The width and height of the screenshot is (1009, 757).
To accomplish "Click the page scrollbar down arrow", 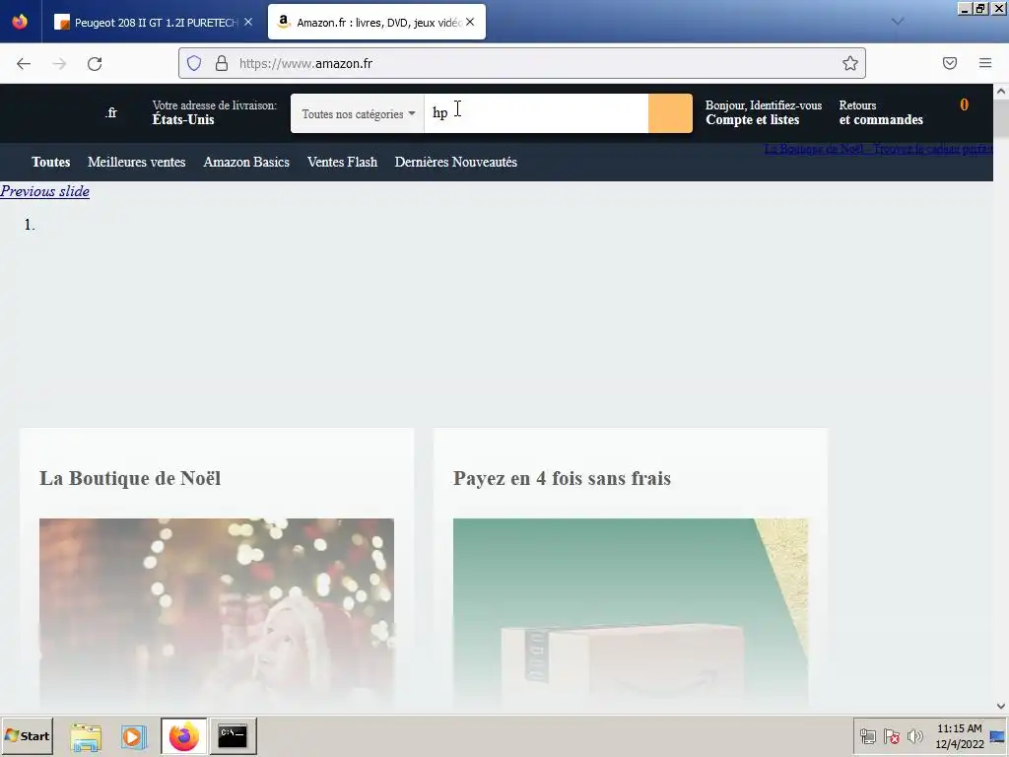I will click(x=1001, y=706).
